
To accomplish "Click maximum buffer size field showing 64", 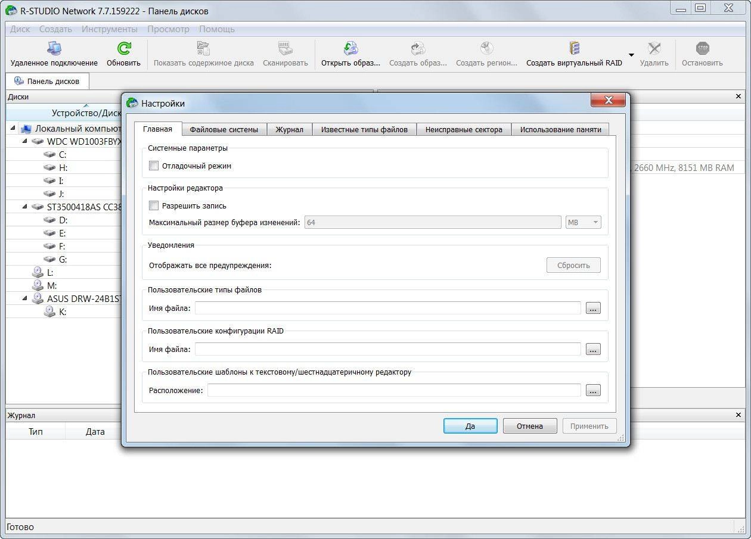I will (x=433, y=222).
